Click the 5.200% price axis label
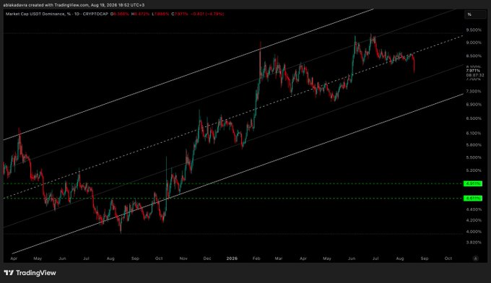This screenshot has height=283, width=491. [474, 170]
